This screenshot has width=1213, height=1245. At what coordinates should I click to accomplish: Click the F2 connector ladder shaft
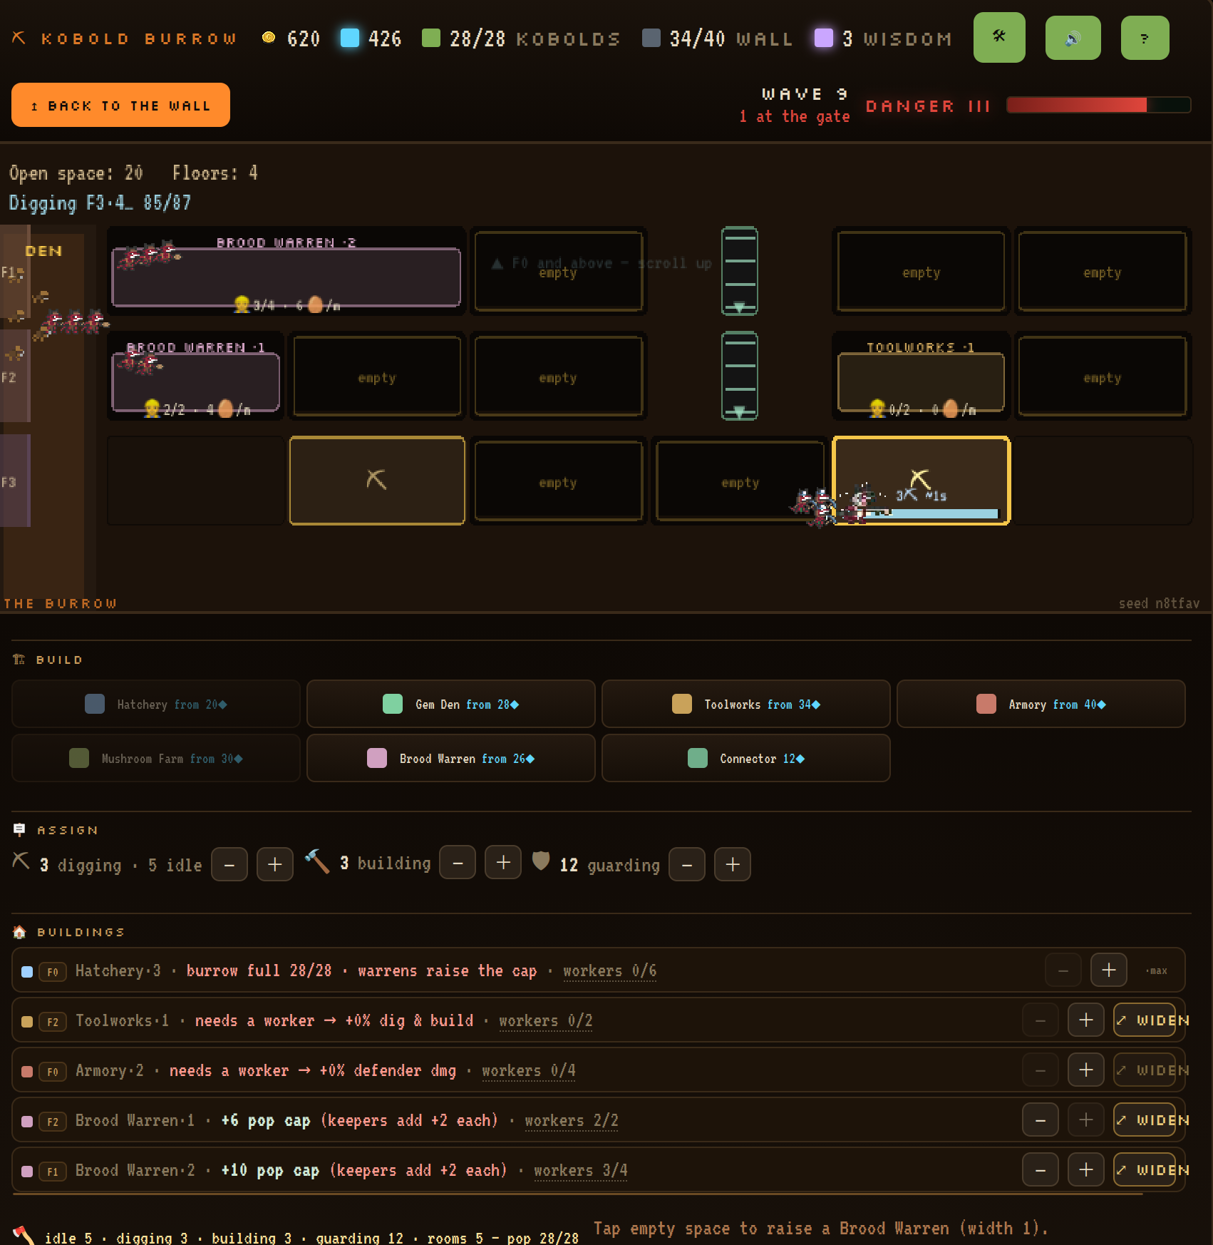pos(740,376)
